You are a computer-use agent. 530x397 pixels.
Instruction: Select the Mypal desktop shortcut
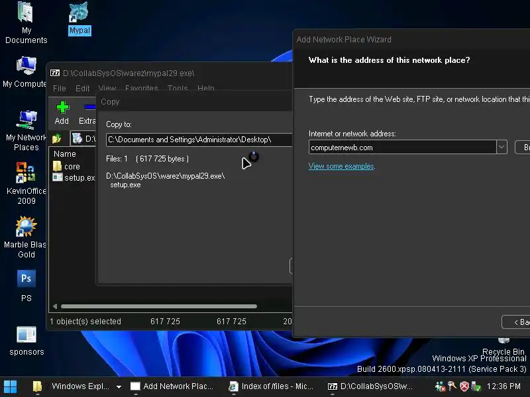click(79, 19)
